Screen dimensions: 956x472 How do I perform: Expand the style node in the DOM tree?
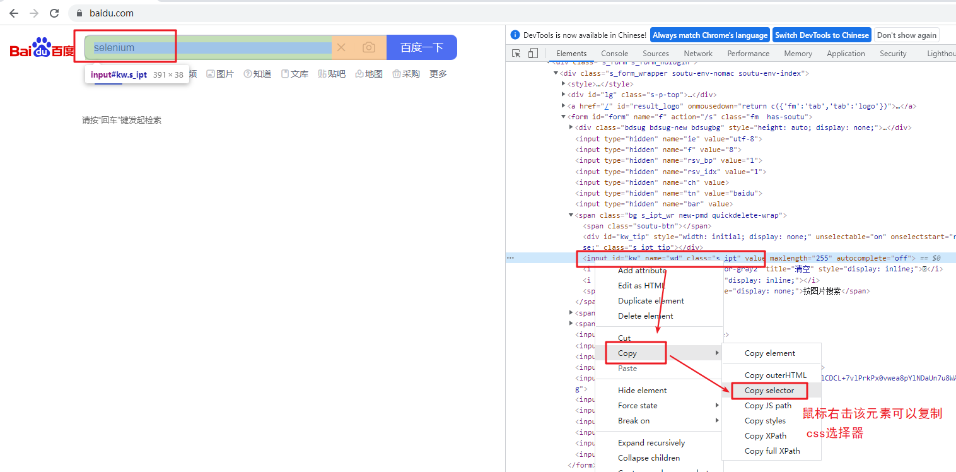point(564,84)
